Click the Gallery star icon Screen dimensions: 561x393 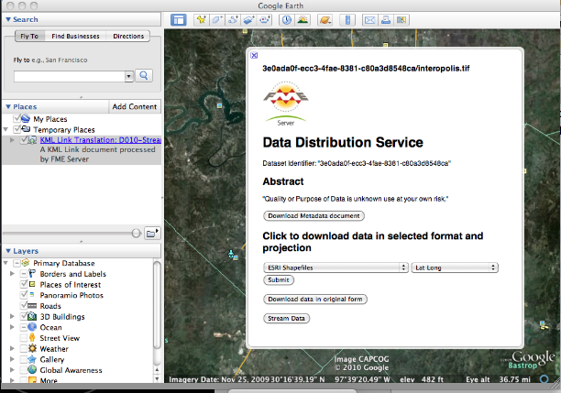coord(32,359)
